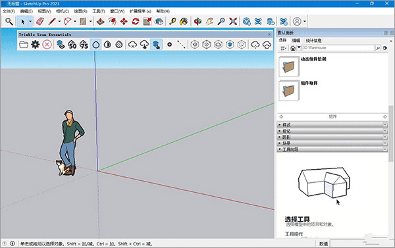Image resolution: width=395 pixels, height=248 pixels.
Task: Open the account icon dropdown arrow
Action: pyautogui.click(x=305, y=22)
